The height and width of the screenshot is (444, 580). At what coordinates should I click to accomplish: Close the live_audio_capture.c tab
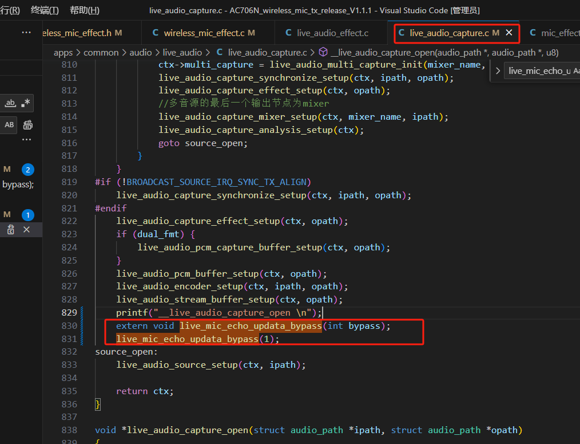point(509,33)
